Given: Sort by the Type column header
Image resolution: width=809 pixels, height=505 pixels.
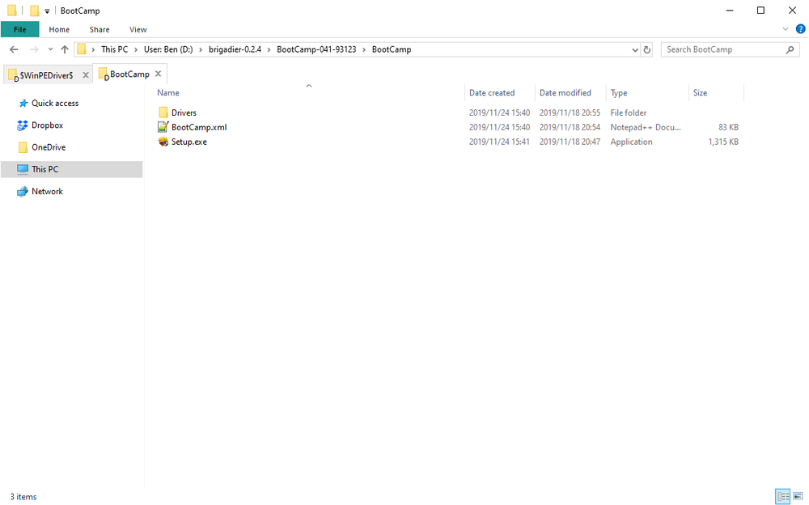Looking at the screenshot, I should pos(619,93).
